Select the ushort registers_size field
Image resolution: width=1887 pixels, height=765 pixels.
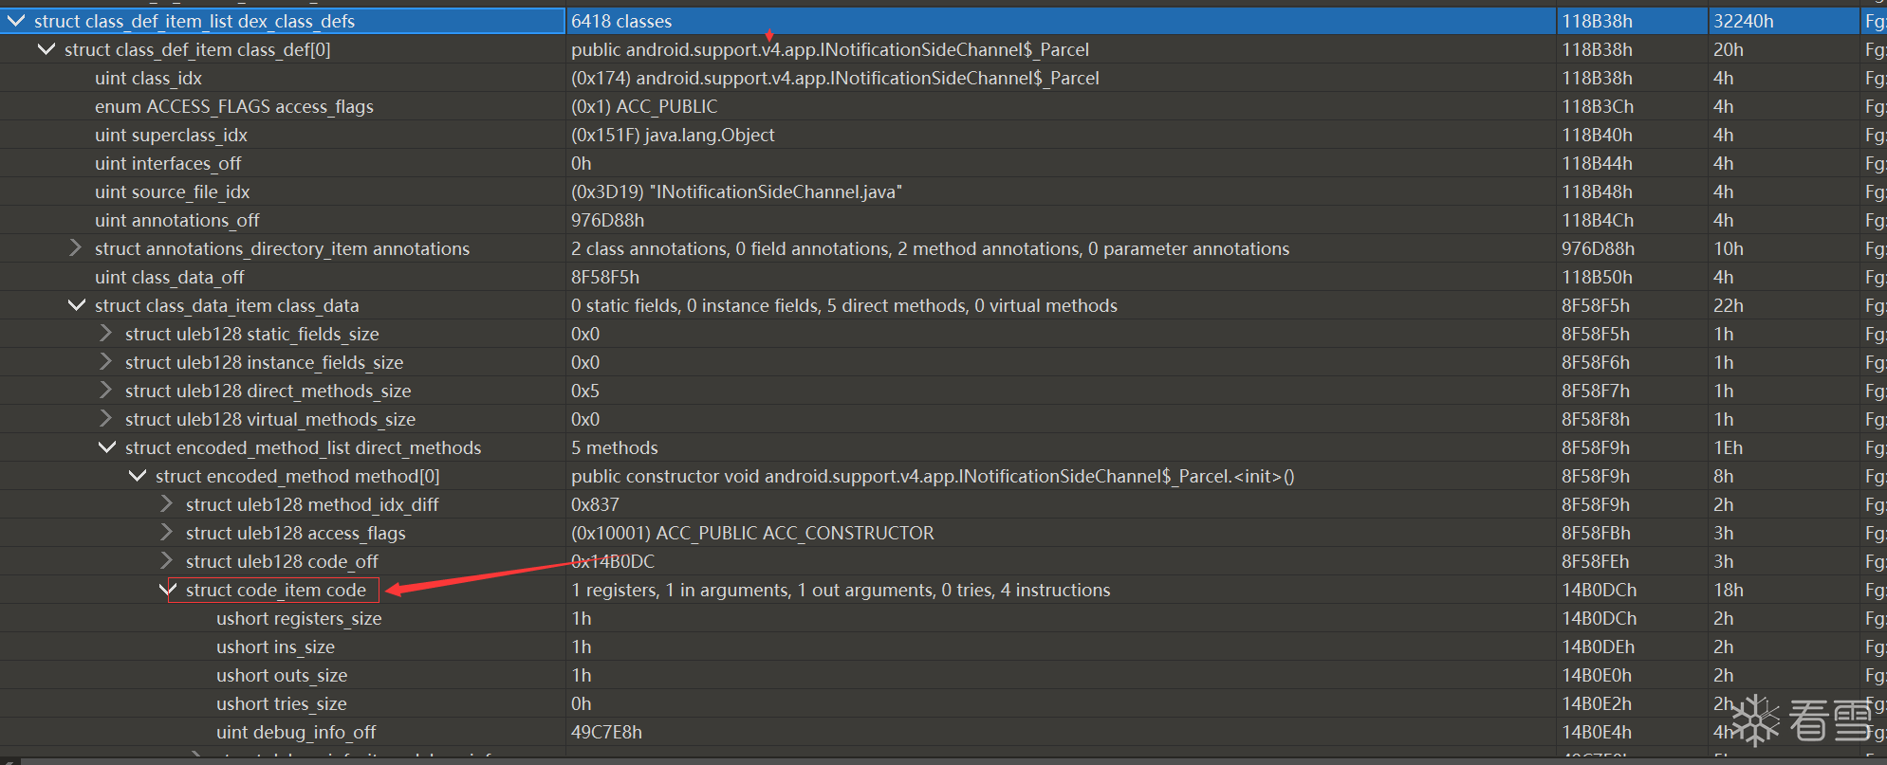click(298, 618)
